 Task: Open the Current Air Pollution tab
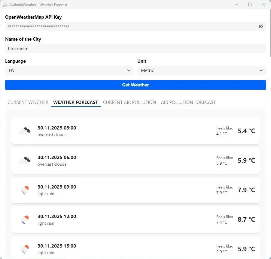129,102
